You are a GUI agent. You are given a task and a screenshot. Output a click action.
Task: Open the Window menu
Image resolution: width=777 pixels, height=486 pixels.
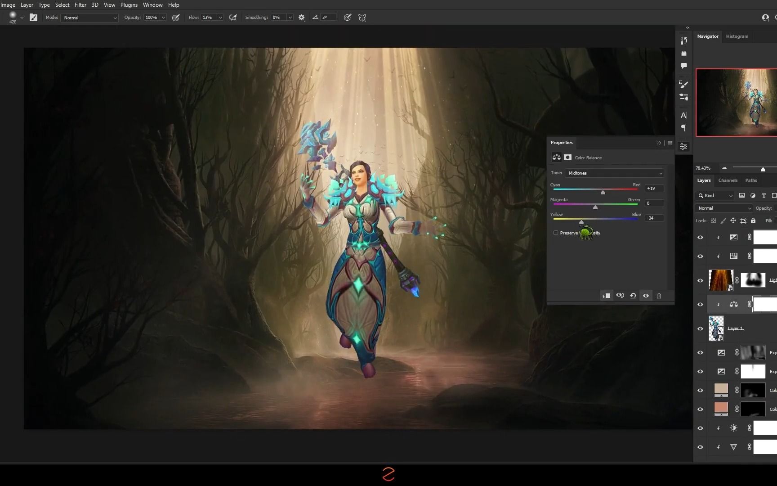152,5
